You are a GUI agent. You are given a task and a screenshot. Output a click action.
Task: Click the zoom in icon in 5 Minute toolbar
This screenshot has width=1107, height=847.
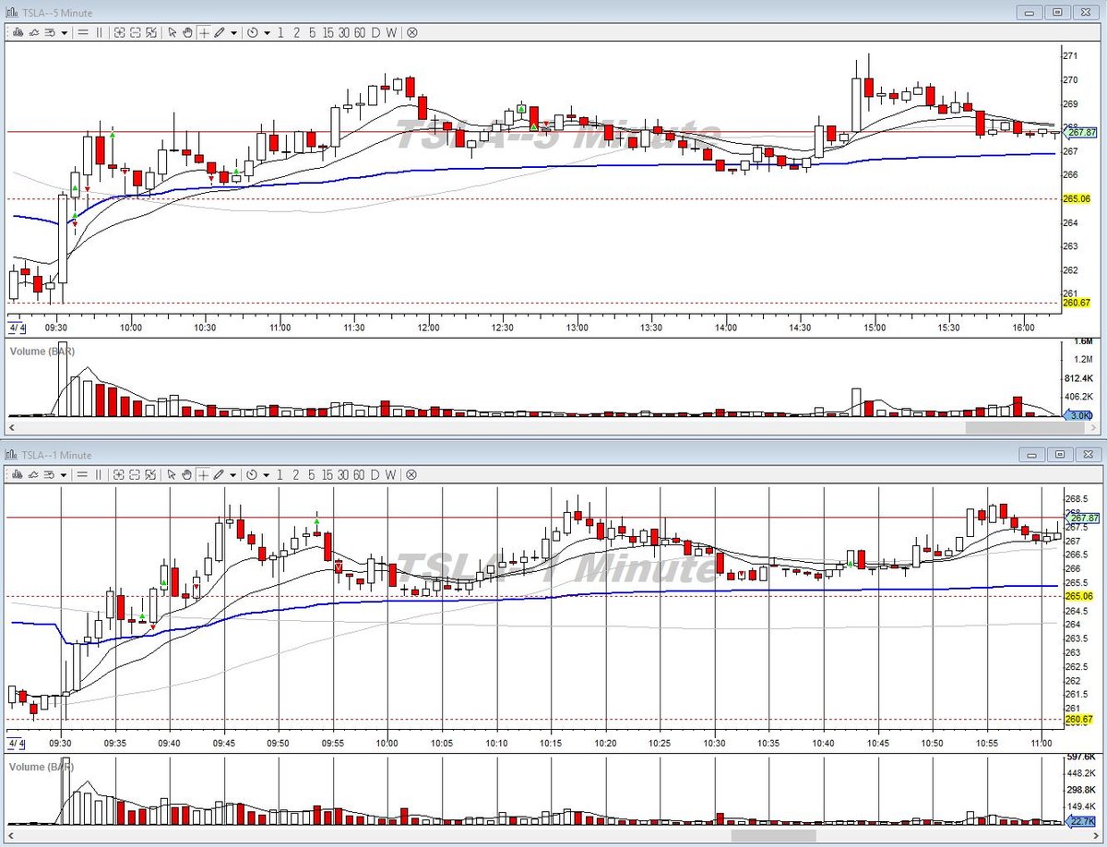click(x=120, y=32)
